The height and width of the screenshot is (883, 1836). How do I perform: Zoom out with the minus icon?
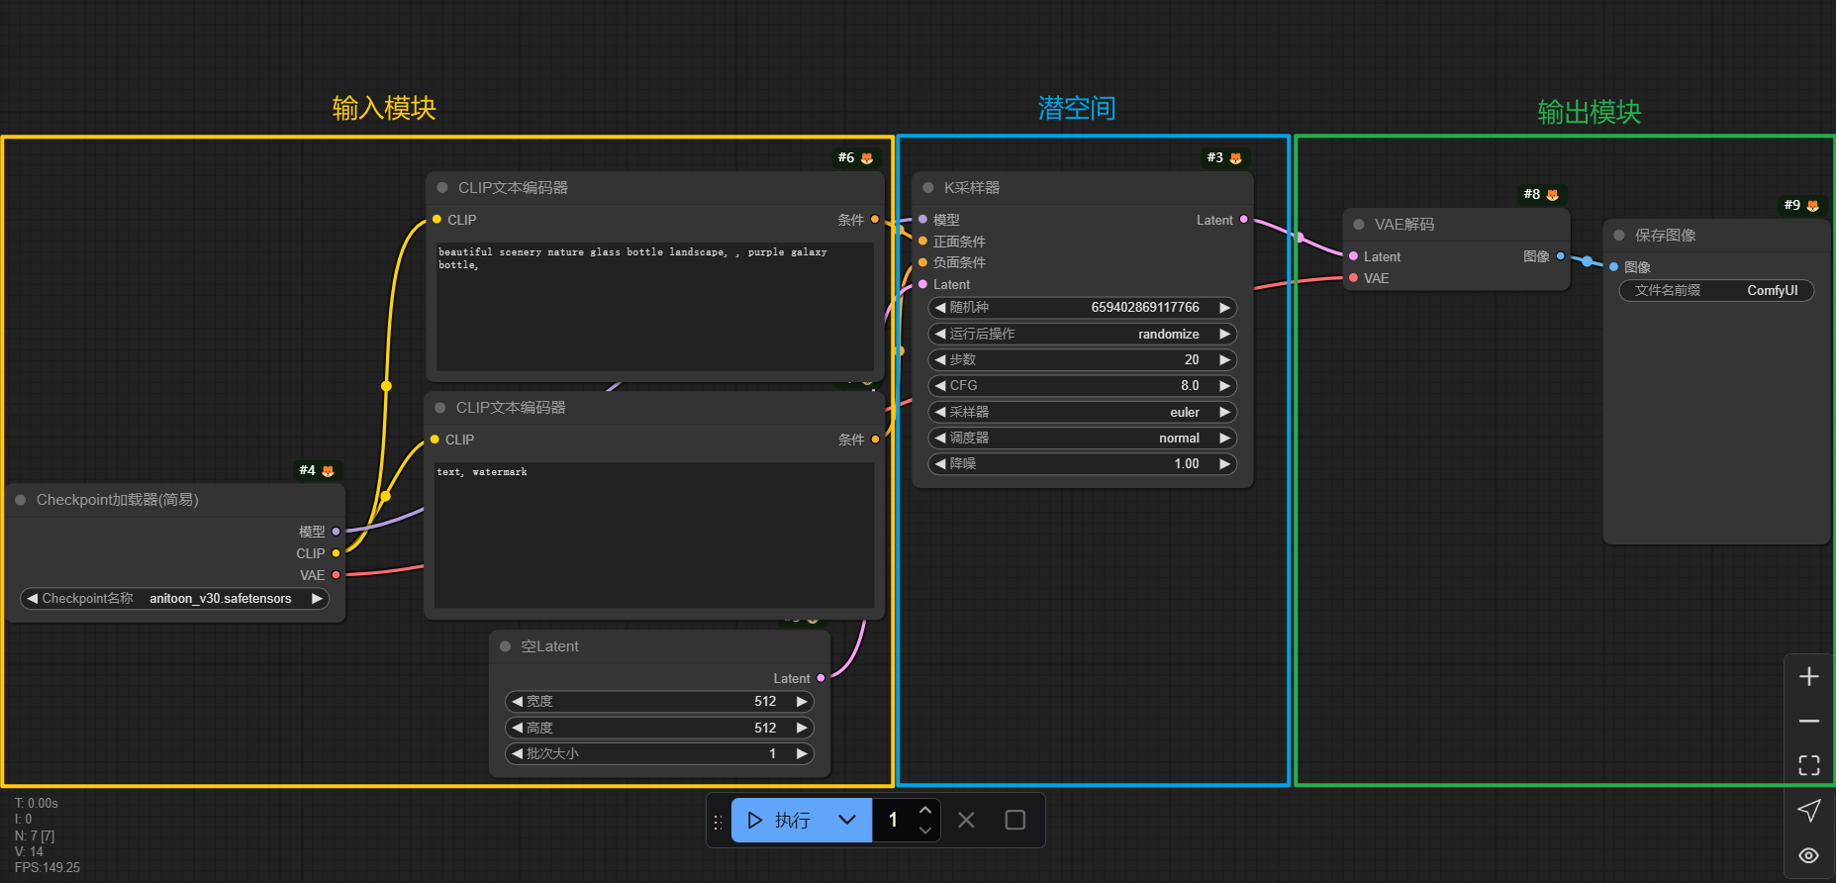pos(1808,722)
